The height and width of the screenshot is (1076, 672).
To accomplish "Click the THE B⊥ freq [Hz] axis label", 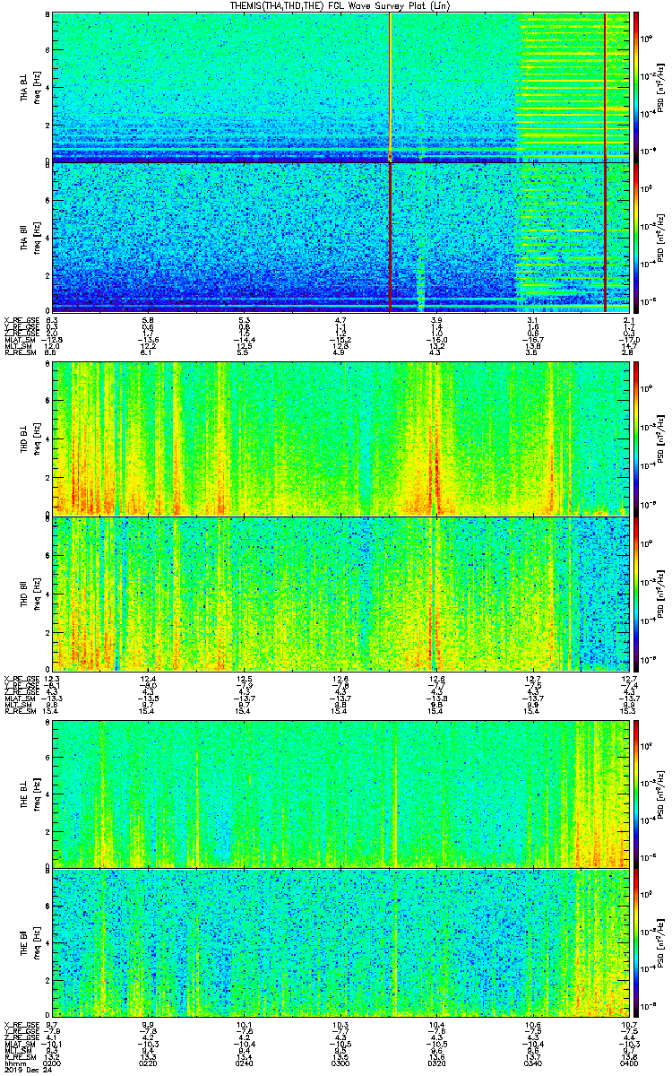I will [30, 794].
